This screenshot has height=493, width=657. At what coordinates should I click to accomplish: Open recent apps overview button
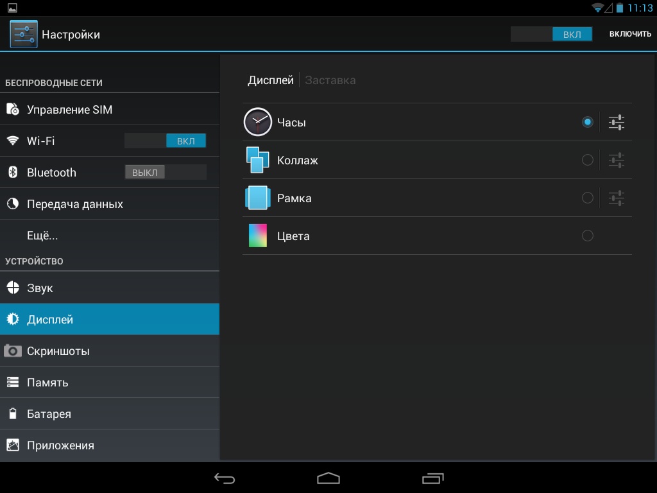point(432,478)
